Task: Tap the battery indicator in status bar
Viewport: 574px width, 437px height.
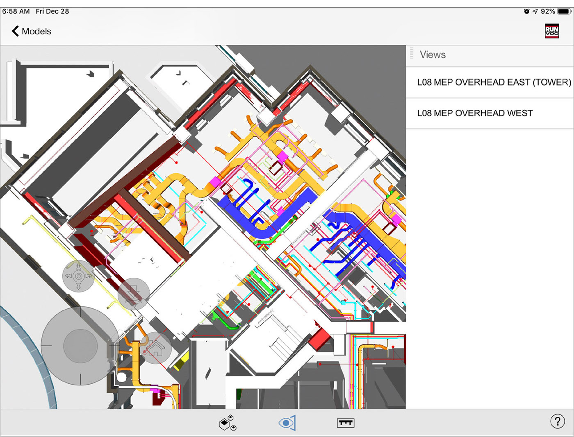Action: (x=564, y=11)
